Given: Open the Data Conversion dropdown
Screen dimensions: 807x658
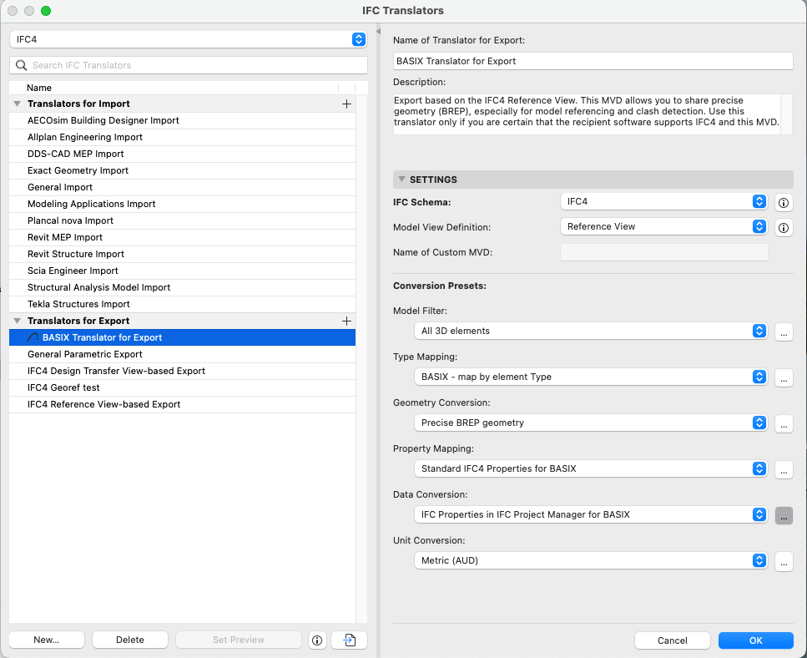Looking at the screenshot, I should pos(590,514).
